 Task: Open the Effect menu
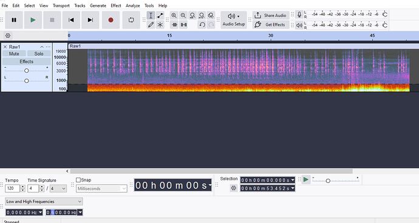116,5
